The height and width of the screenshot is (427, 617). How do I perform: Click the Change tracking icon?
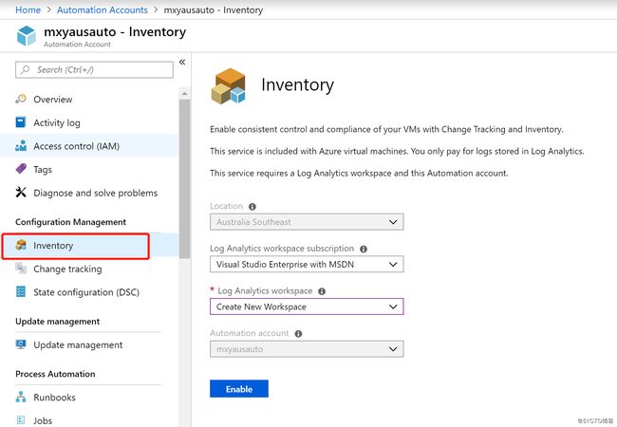click(21, 269)
